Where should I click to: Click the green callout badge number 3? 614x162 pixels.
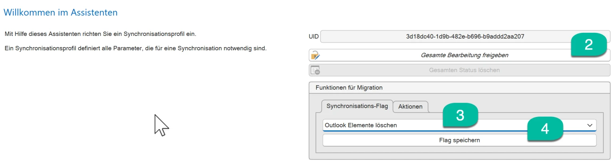pyautogui.click(x=460, y=115)
